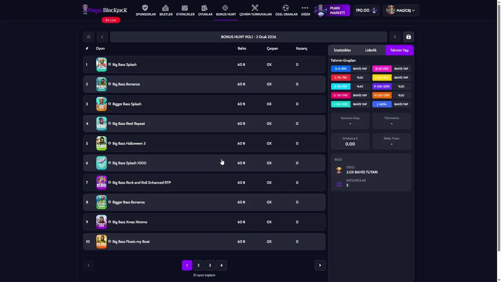This screenshot has width=501, height=282.
Task: Click info icon beside Big Bass Splash
Action: (110, 64)
